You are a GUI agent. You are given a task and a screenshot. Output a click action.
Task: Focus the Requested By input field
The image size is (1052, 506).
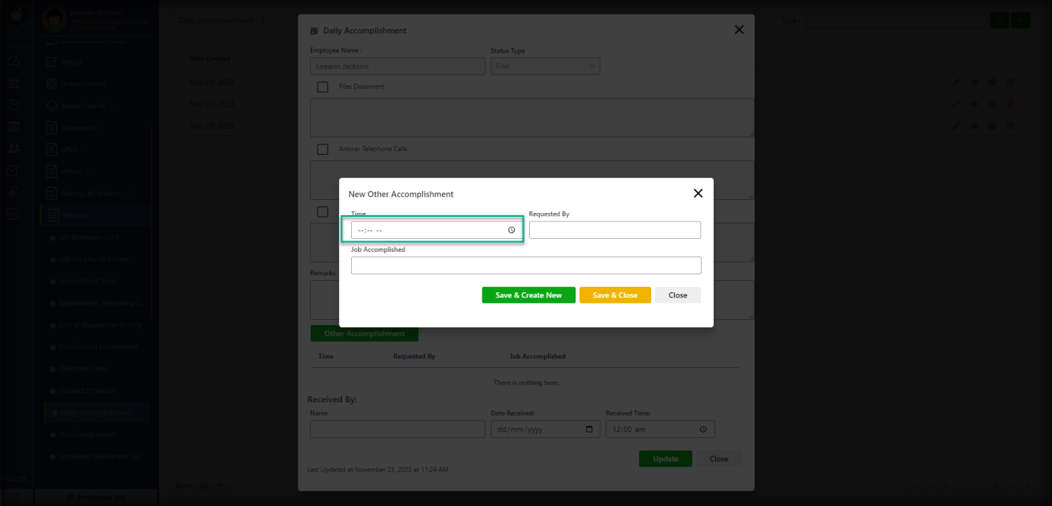click(x=615, y=230)
